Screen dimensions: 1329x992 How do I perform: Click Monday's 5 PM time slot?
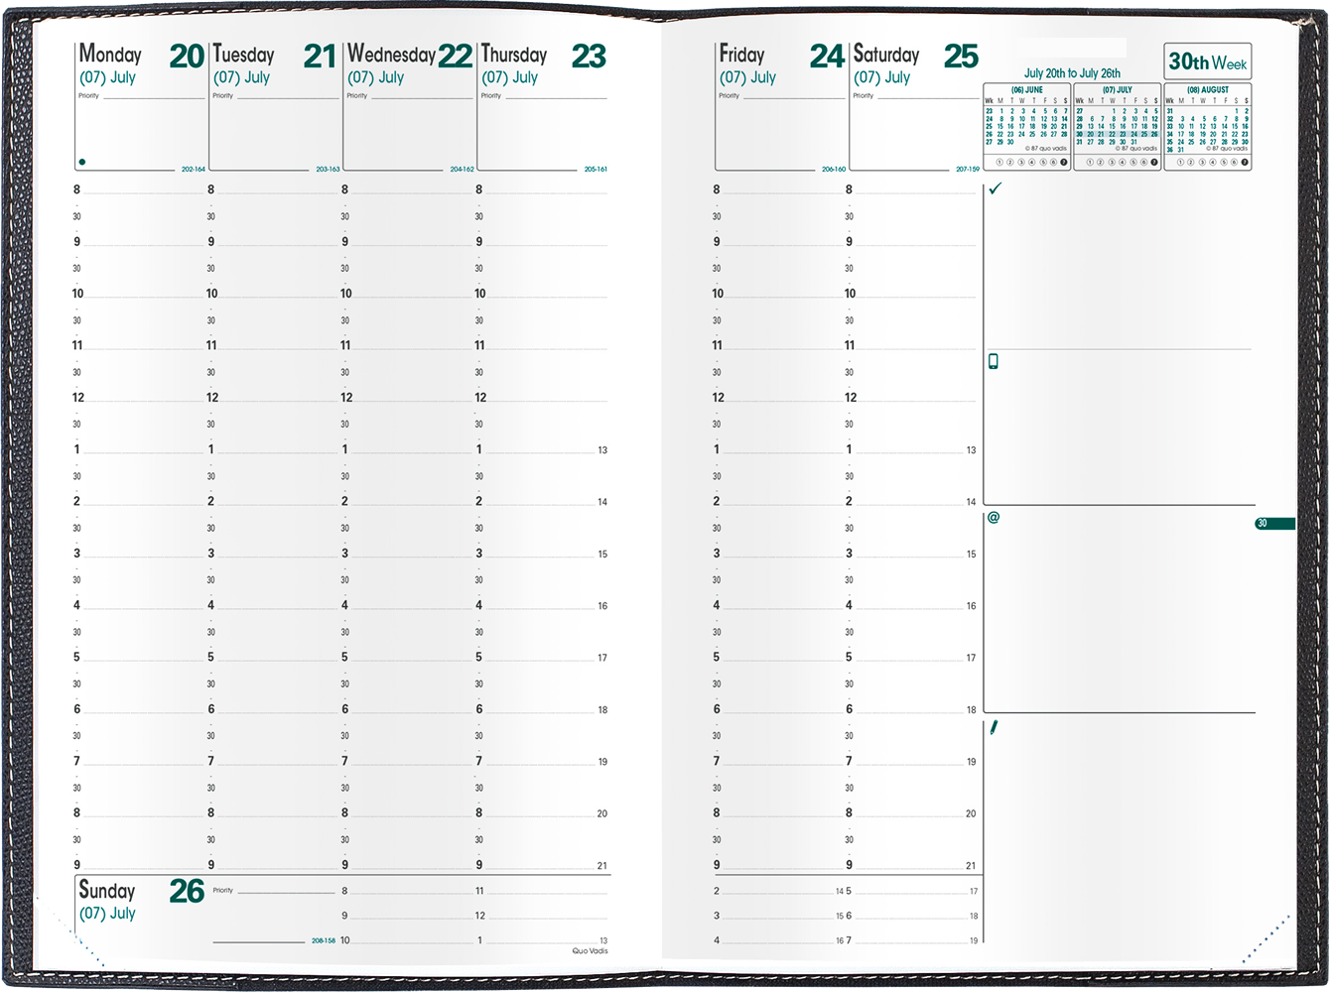coord(139,657)
